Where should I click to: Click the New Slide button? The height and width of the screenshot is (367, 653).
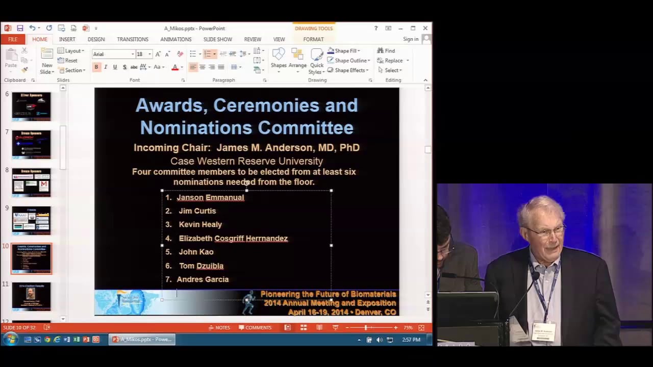(x=47, y=61)
